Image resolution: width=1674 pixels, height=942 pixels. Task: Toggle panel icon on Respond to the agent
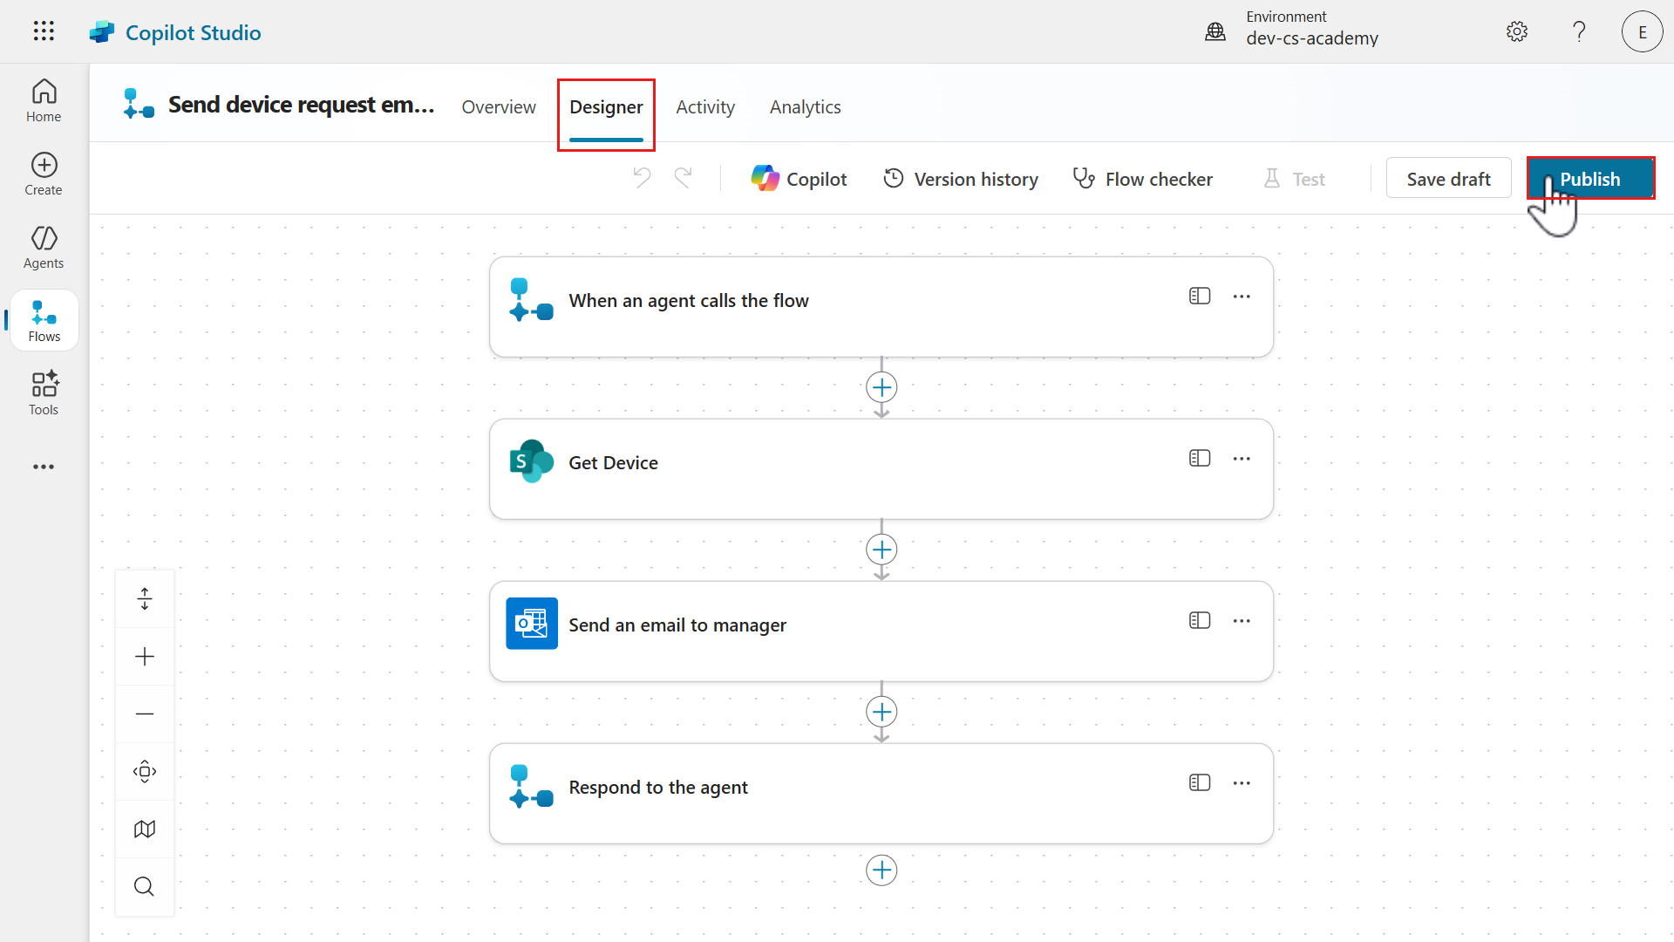pos(1200,783)
